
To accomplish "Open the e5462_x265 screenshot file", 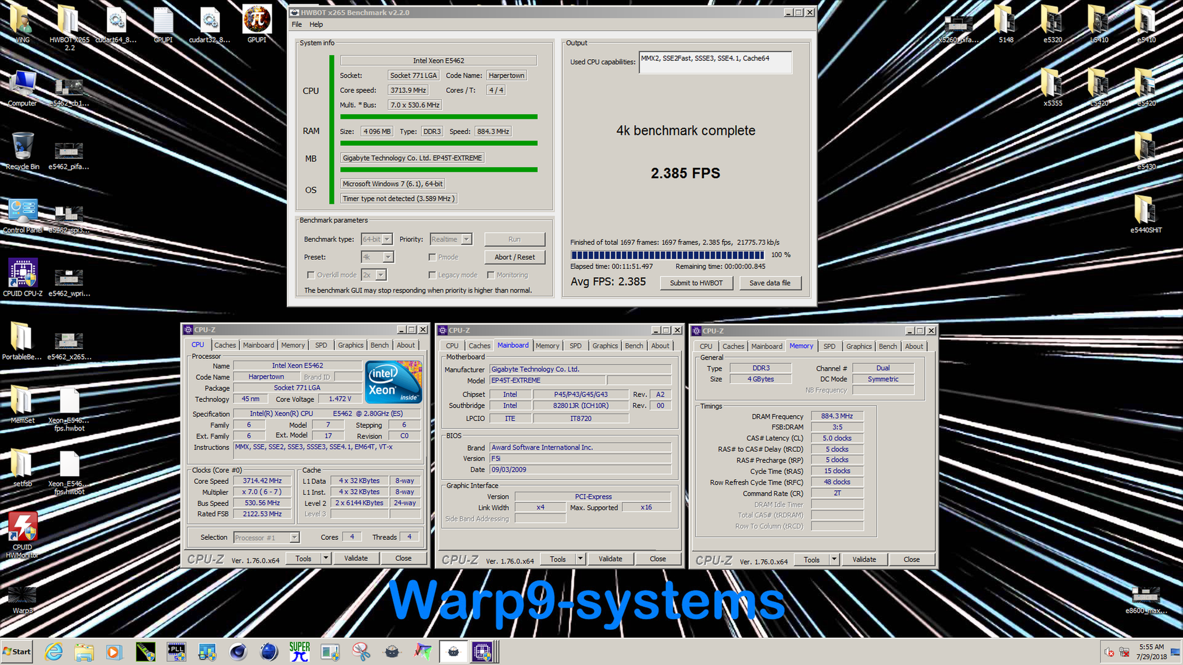I will (x=69, y=345).
